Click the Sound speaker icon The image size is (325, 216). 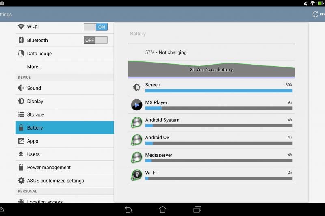21,88
